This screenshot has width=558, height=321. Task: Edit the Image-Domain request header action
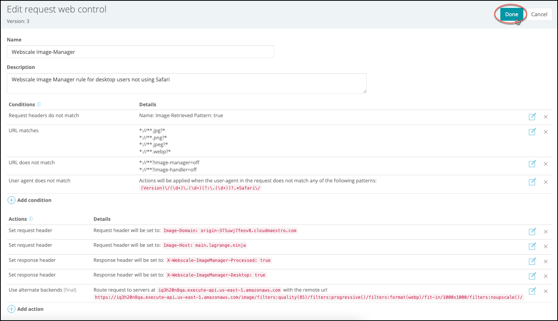532,232
